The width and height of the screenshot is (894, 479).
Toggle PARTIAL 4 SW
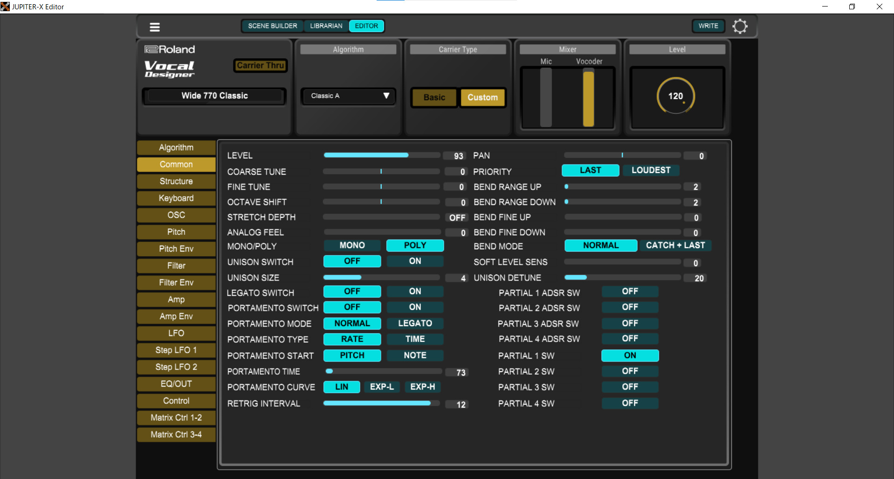coord(630,403)
